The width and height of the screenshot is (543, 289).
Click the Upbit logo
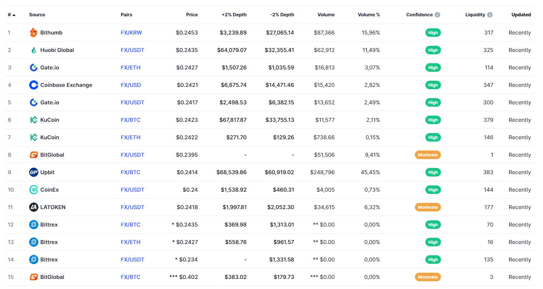click(x=34, y=172)
